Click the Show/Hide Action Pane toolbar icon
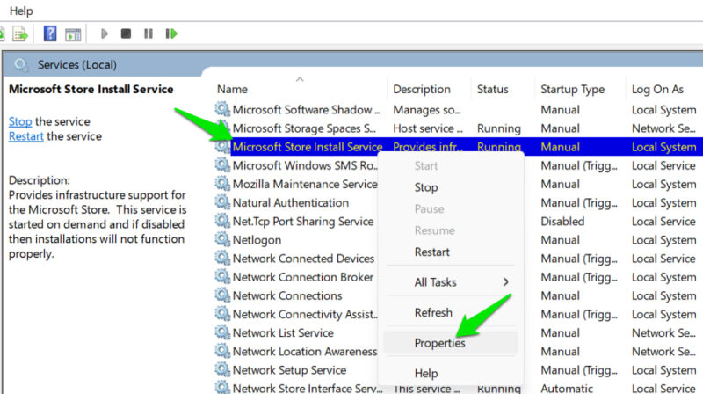Viewport: 703px width, 394px height. click(73, 34)
